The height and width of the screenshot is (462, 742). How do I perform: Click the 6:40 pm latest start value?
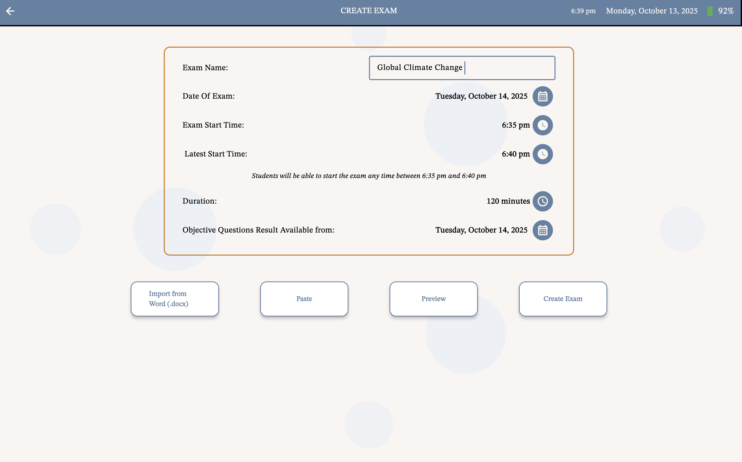pos(516,154)
